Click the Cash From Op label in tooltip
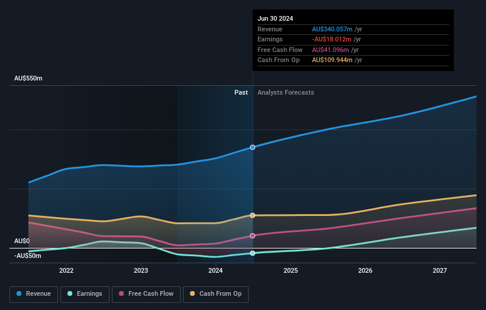 279,60
